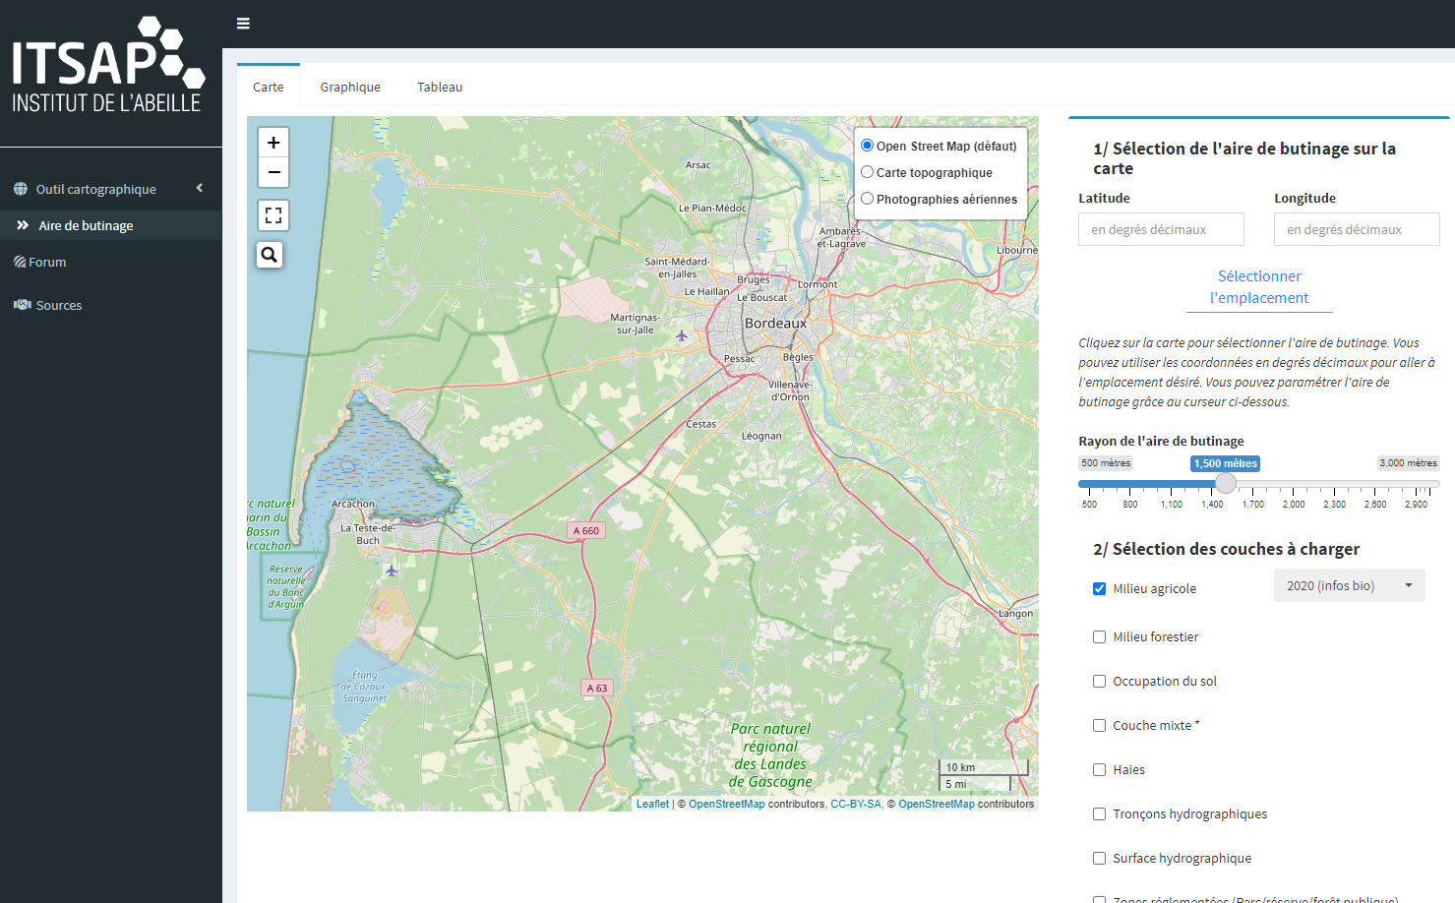
Task: Select Carte topographique base layer
Action: 868,172
